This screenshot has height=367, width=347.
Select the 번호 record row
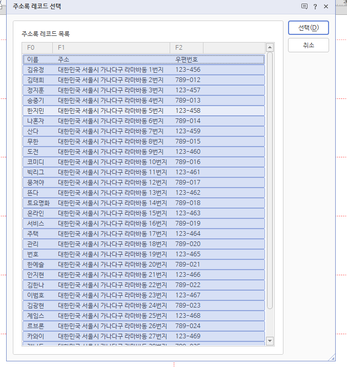144,254
